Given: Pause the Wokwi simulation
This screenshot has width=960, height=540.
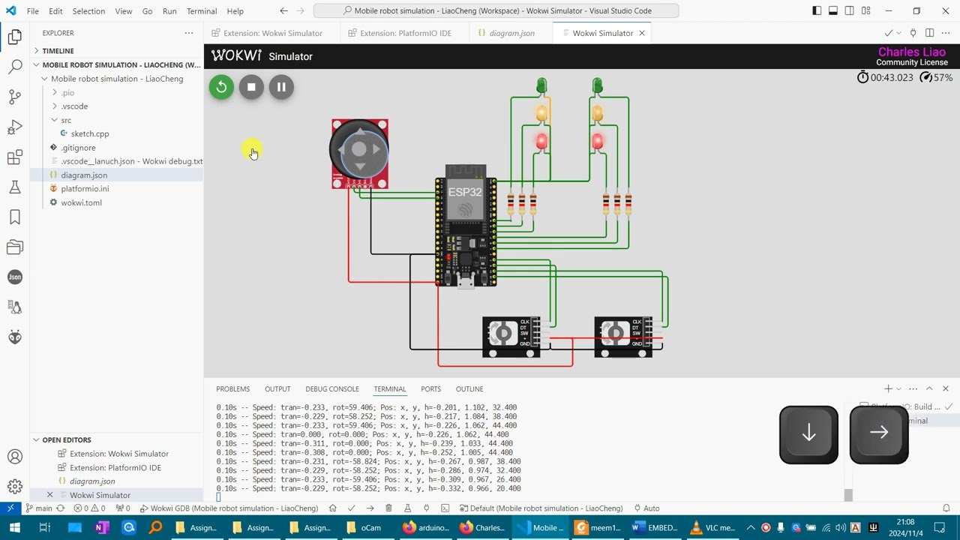Looking at the screenshot, I should pos(281,87).
